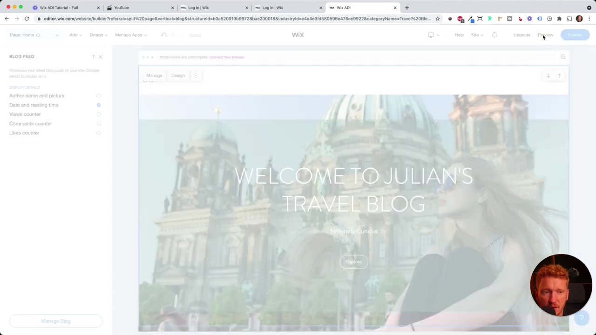Screen dimensions: 596x335
Task: Enable Views counter option
Action: click(x=98, y=114)
